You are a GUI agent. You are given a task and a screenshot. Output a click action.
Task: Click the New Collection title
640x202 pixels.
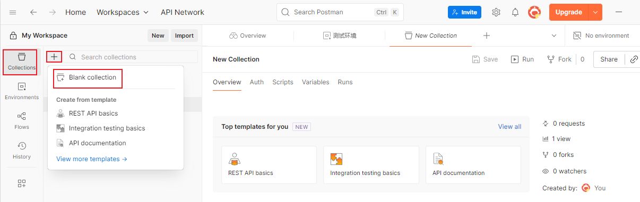coord(236,59)
